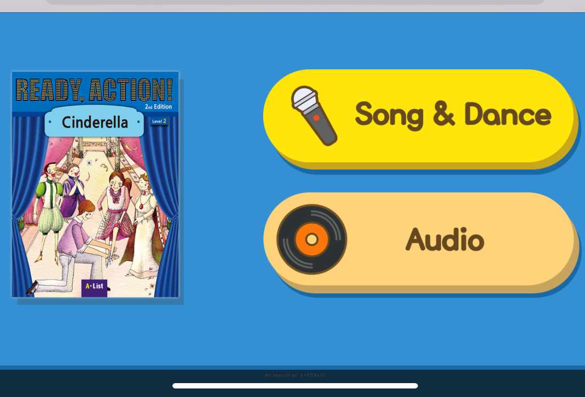Select the "Audio" text label
Viewport: 585px width, 397px height.
click(445, 239)
